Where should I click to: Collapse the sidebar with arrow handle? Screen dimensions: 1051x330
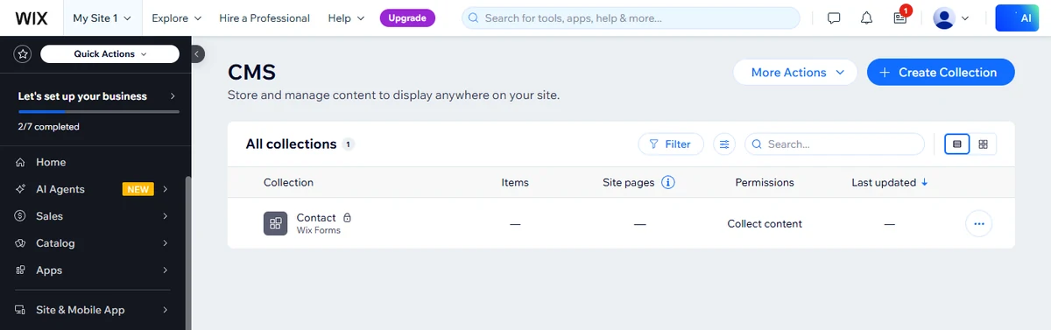coord(197,54)
